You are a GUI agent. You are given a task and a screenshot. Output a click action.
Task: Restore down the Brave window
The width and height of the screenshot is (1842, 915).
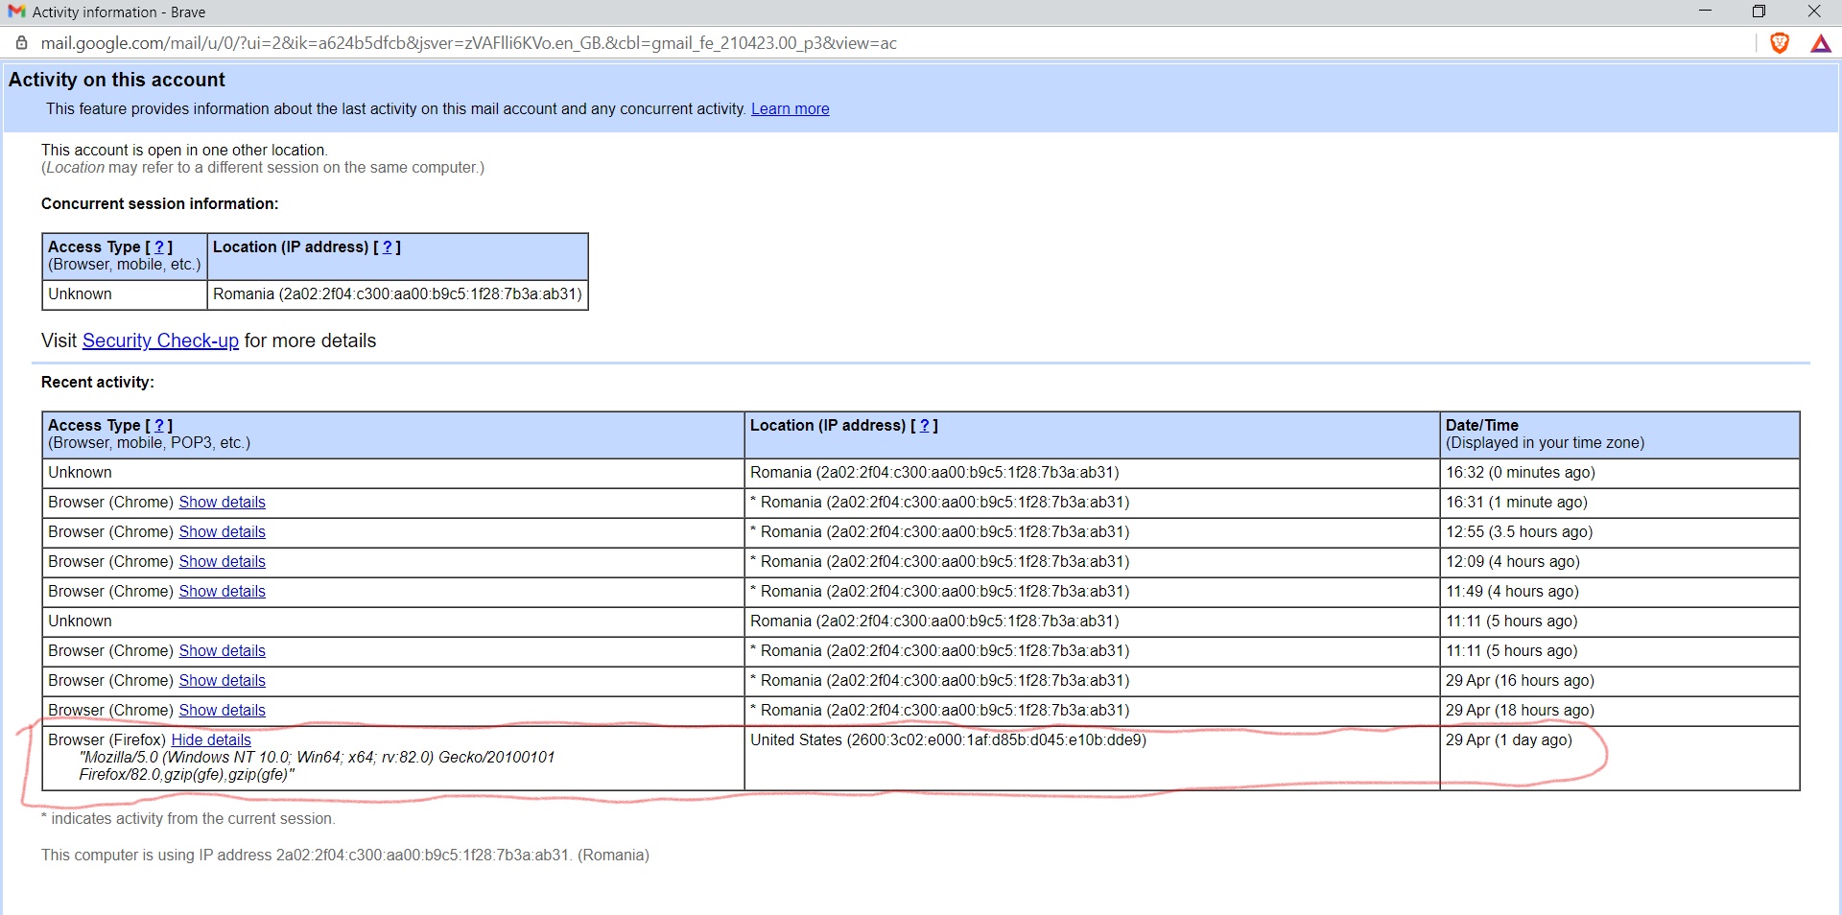pyautogui.click(x=1759, y=12)
